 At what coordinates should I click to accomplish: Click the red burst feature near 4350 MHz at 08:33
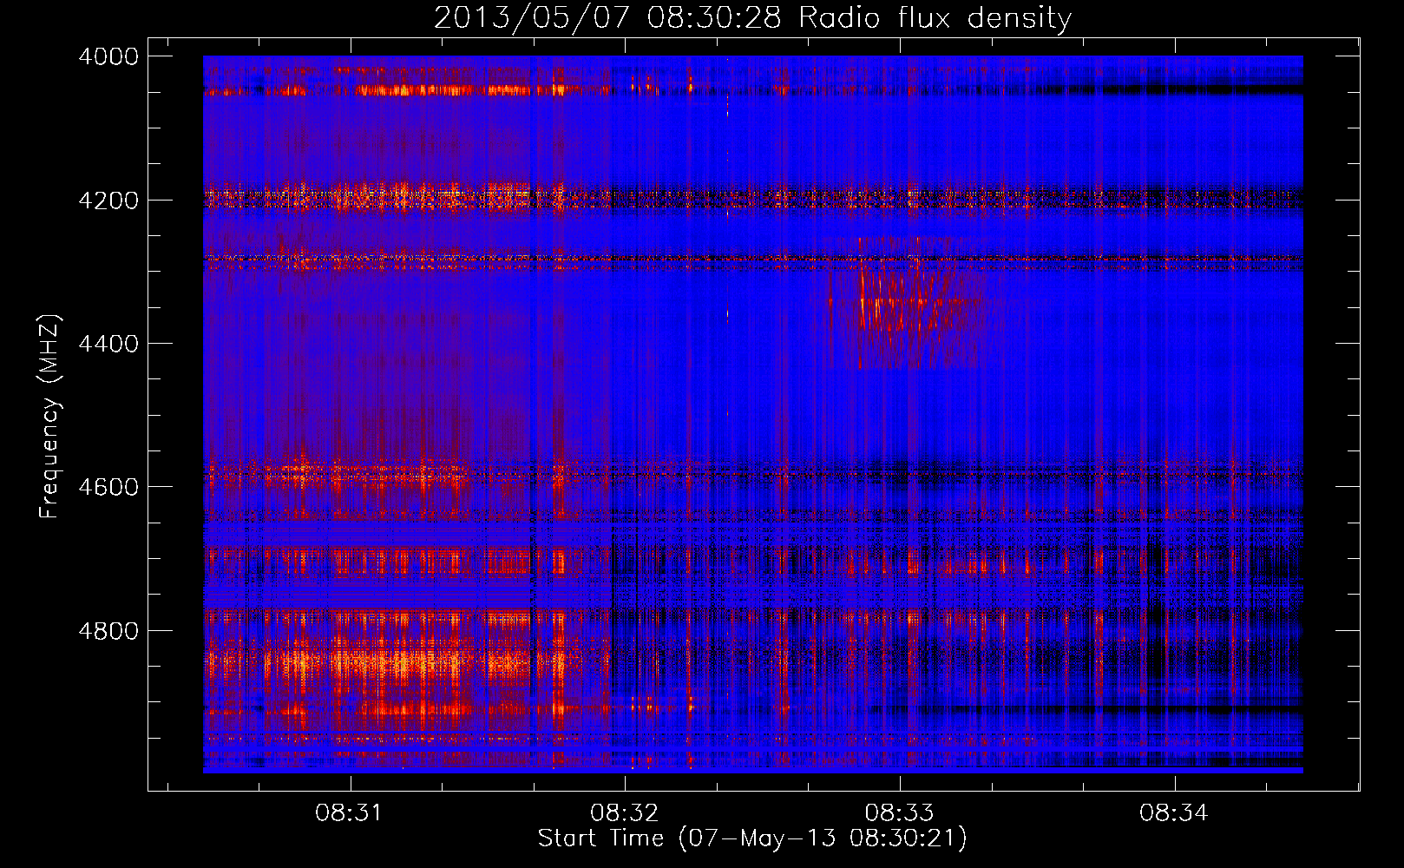[x=911, y=304]
